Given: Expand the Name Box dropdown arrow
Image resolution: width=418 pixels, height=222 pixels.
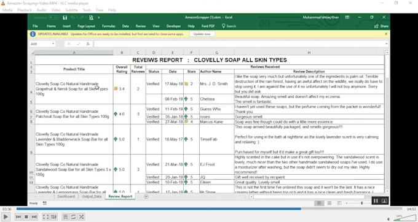Looking at the screenshot, I should point(53,44).
